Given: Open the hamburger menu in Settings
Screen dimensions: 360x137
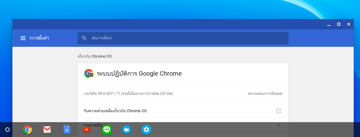Looking at the screenshot, I should (x=23, y=38).
